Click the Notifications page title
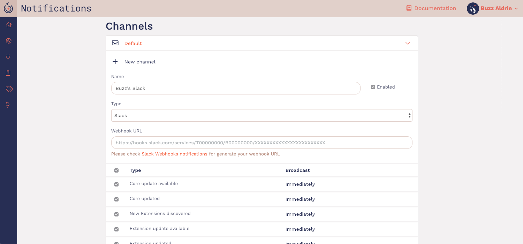This screenshot has width=523, height=244. 56,8
